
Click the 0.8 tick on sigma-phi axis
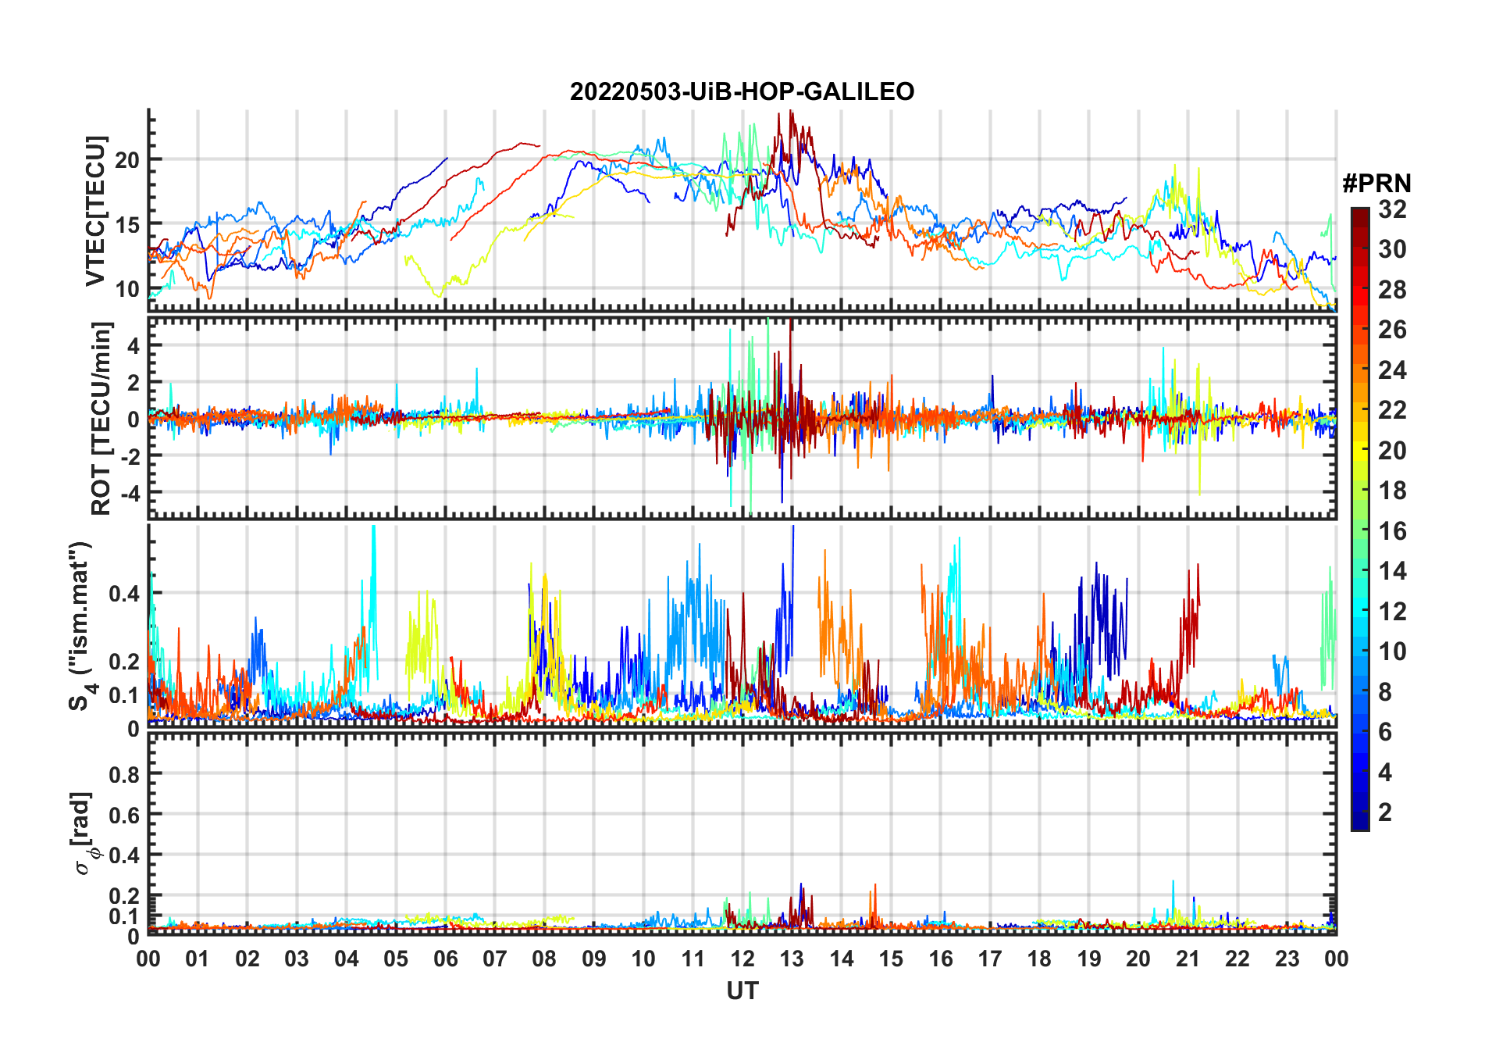coord(125,775)
